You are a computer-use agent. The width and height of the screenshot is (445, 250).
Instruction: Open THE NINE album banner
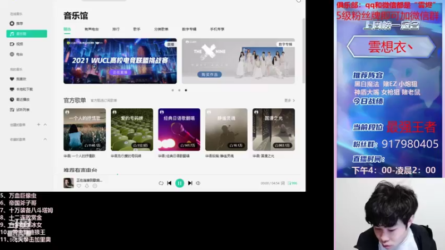point(239,61)
